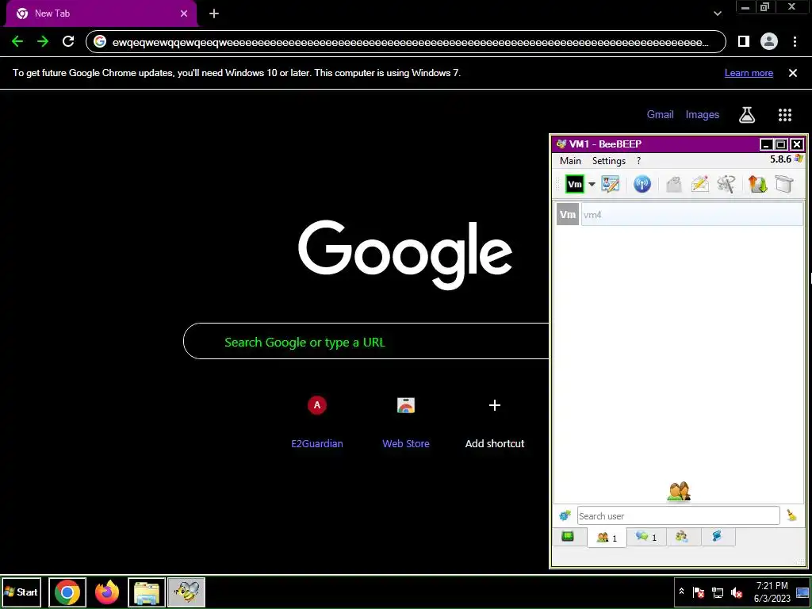Click the envelope with pencil compose icon
The height and width of the screenshot is (609, 812).
click(x=699, y=184)
